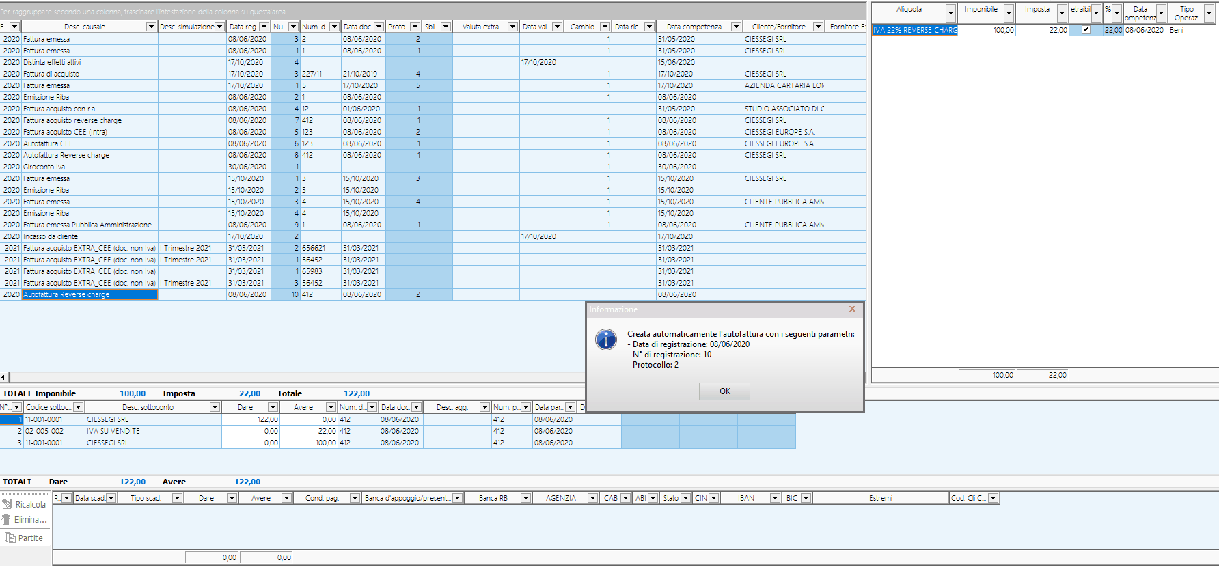The height and width of the screenshot is (567, 1219).
Task: Click the AZIENDA CARTARIA customer cell
Action: 784,85
